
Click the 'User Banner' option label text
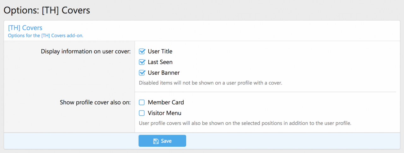pyautogui.click(x=164, y=73)
